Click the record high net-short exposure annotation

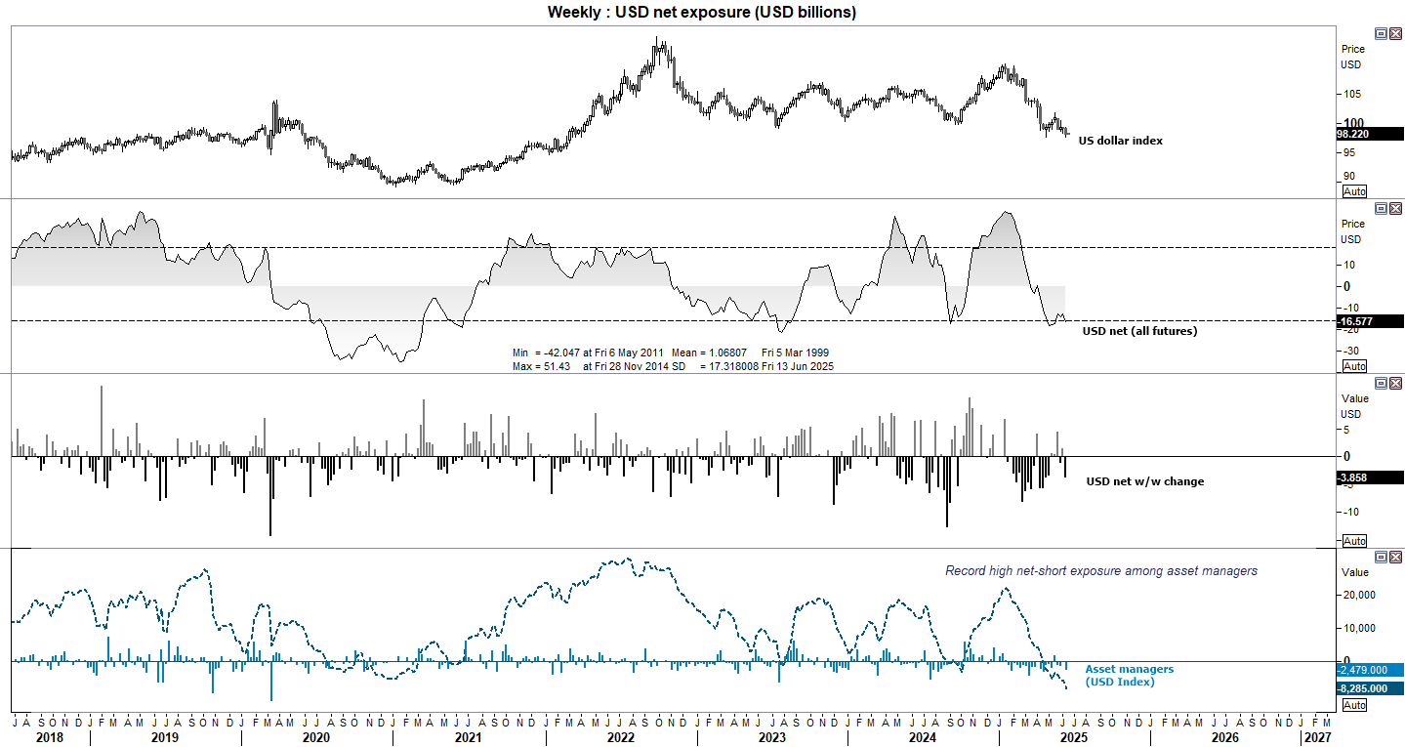coord(1099,570)
